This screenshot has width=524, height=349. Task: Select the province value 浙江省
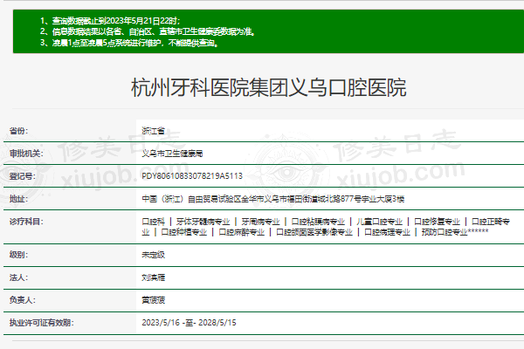153,130
